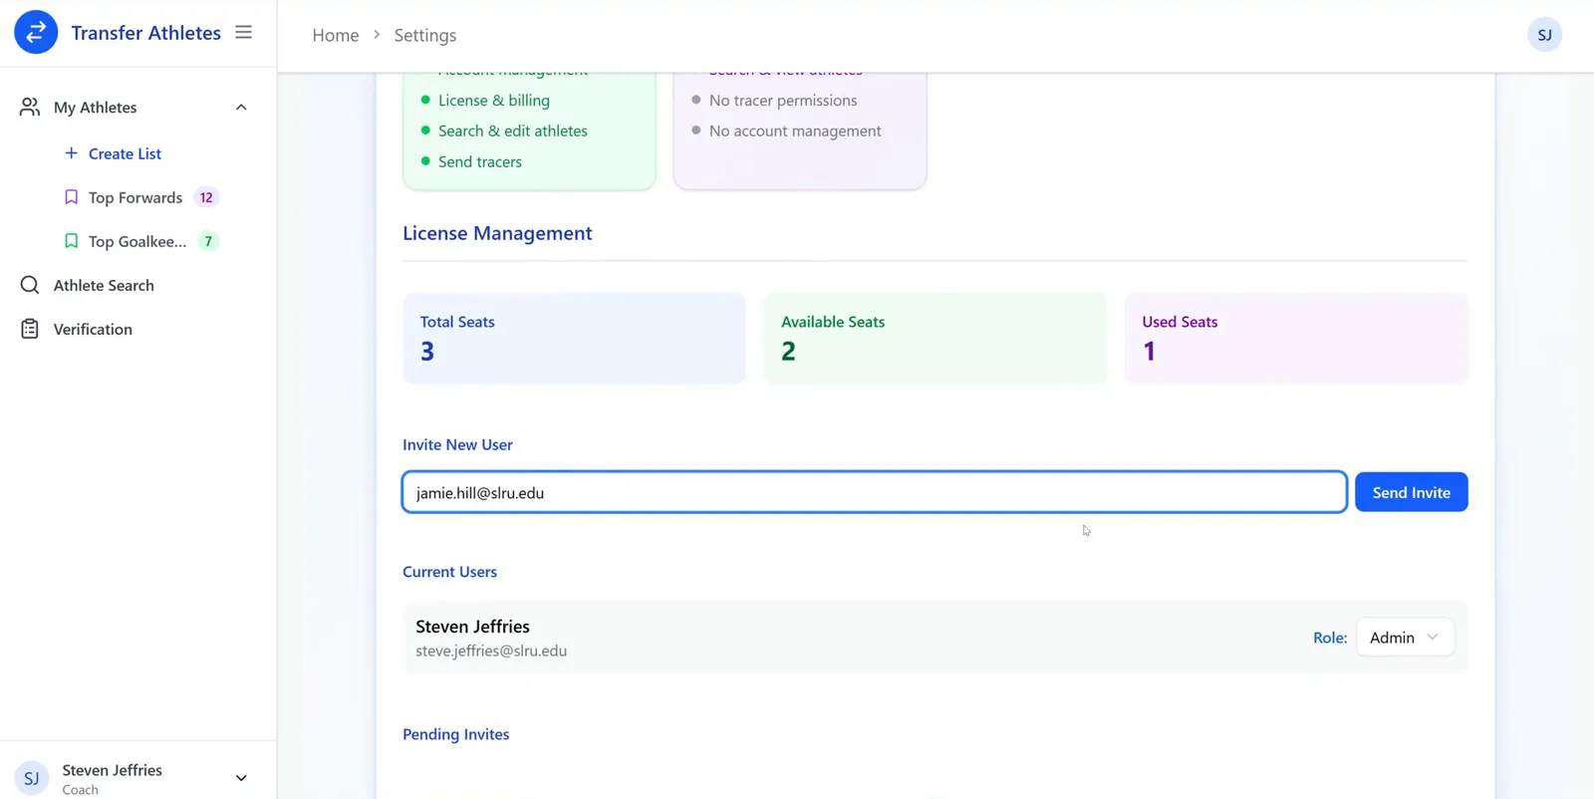The width and height of the screenshot is (1594, 799).
Task: Click the Top Forwards count badge 12
Action: [206, 197]
